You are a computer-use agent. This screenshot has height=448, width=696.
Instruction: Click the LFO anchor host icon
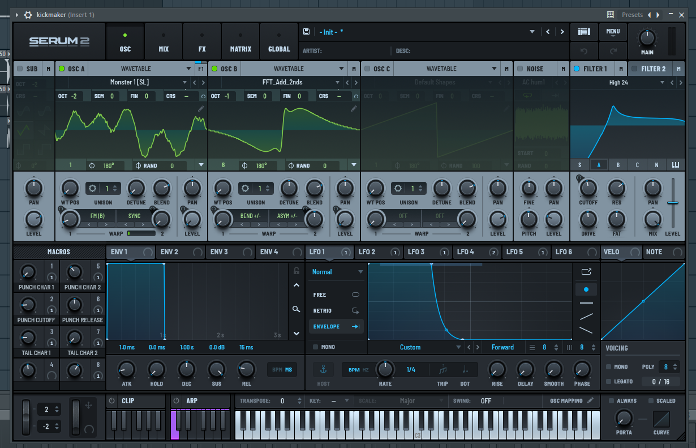point(324,369)
